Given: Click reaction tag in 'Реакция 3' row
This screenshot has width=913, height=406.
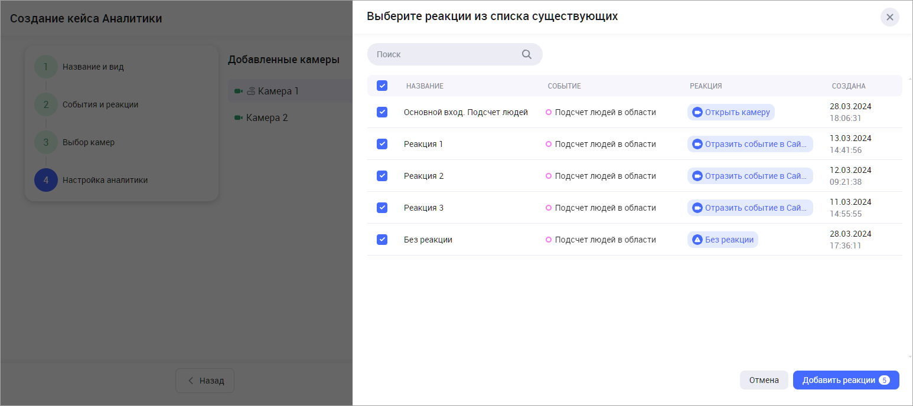Looking at the screenshot, I should coord(749,208).
